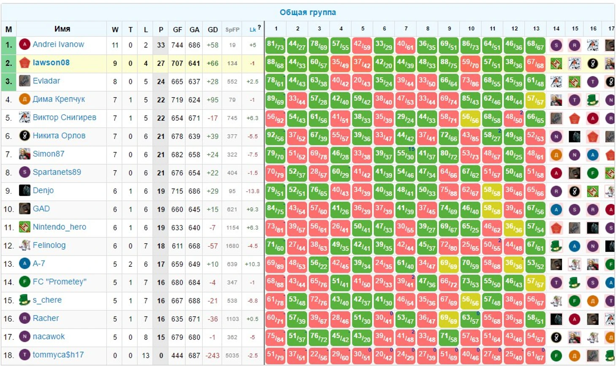
Task: Open the lawson08 player link
Action: [51, 62]
